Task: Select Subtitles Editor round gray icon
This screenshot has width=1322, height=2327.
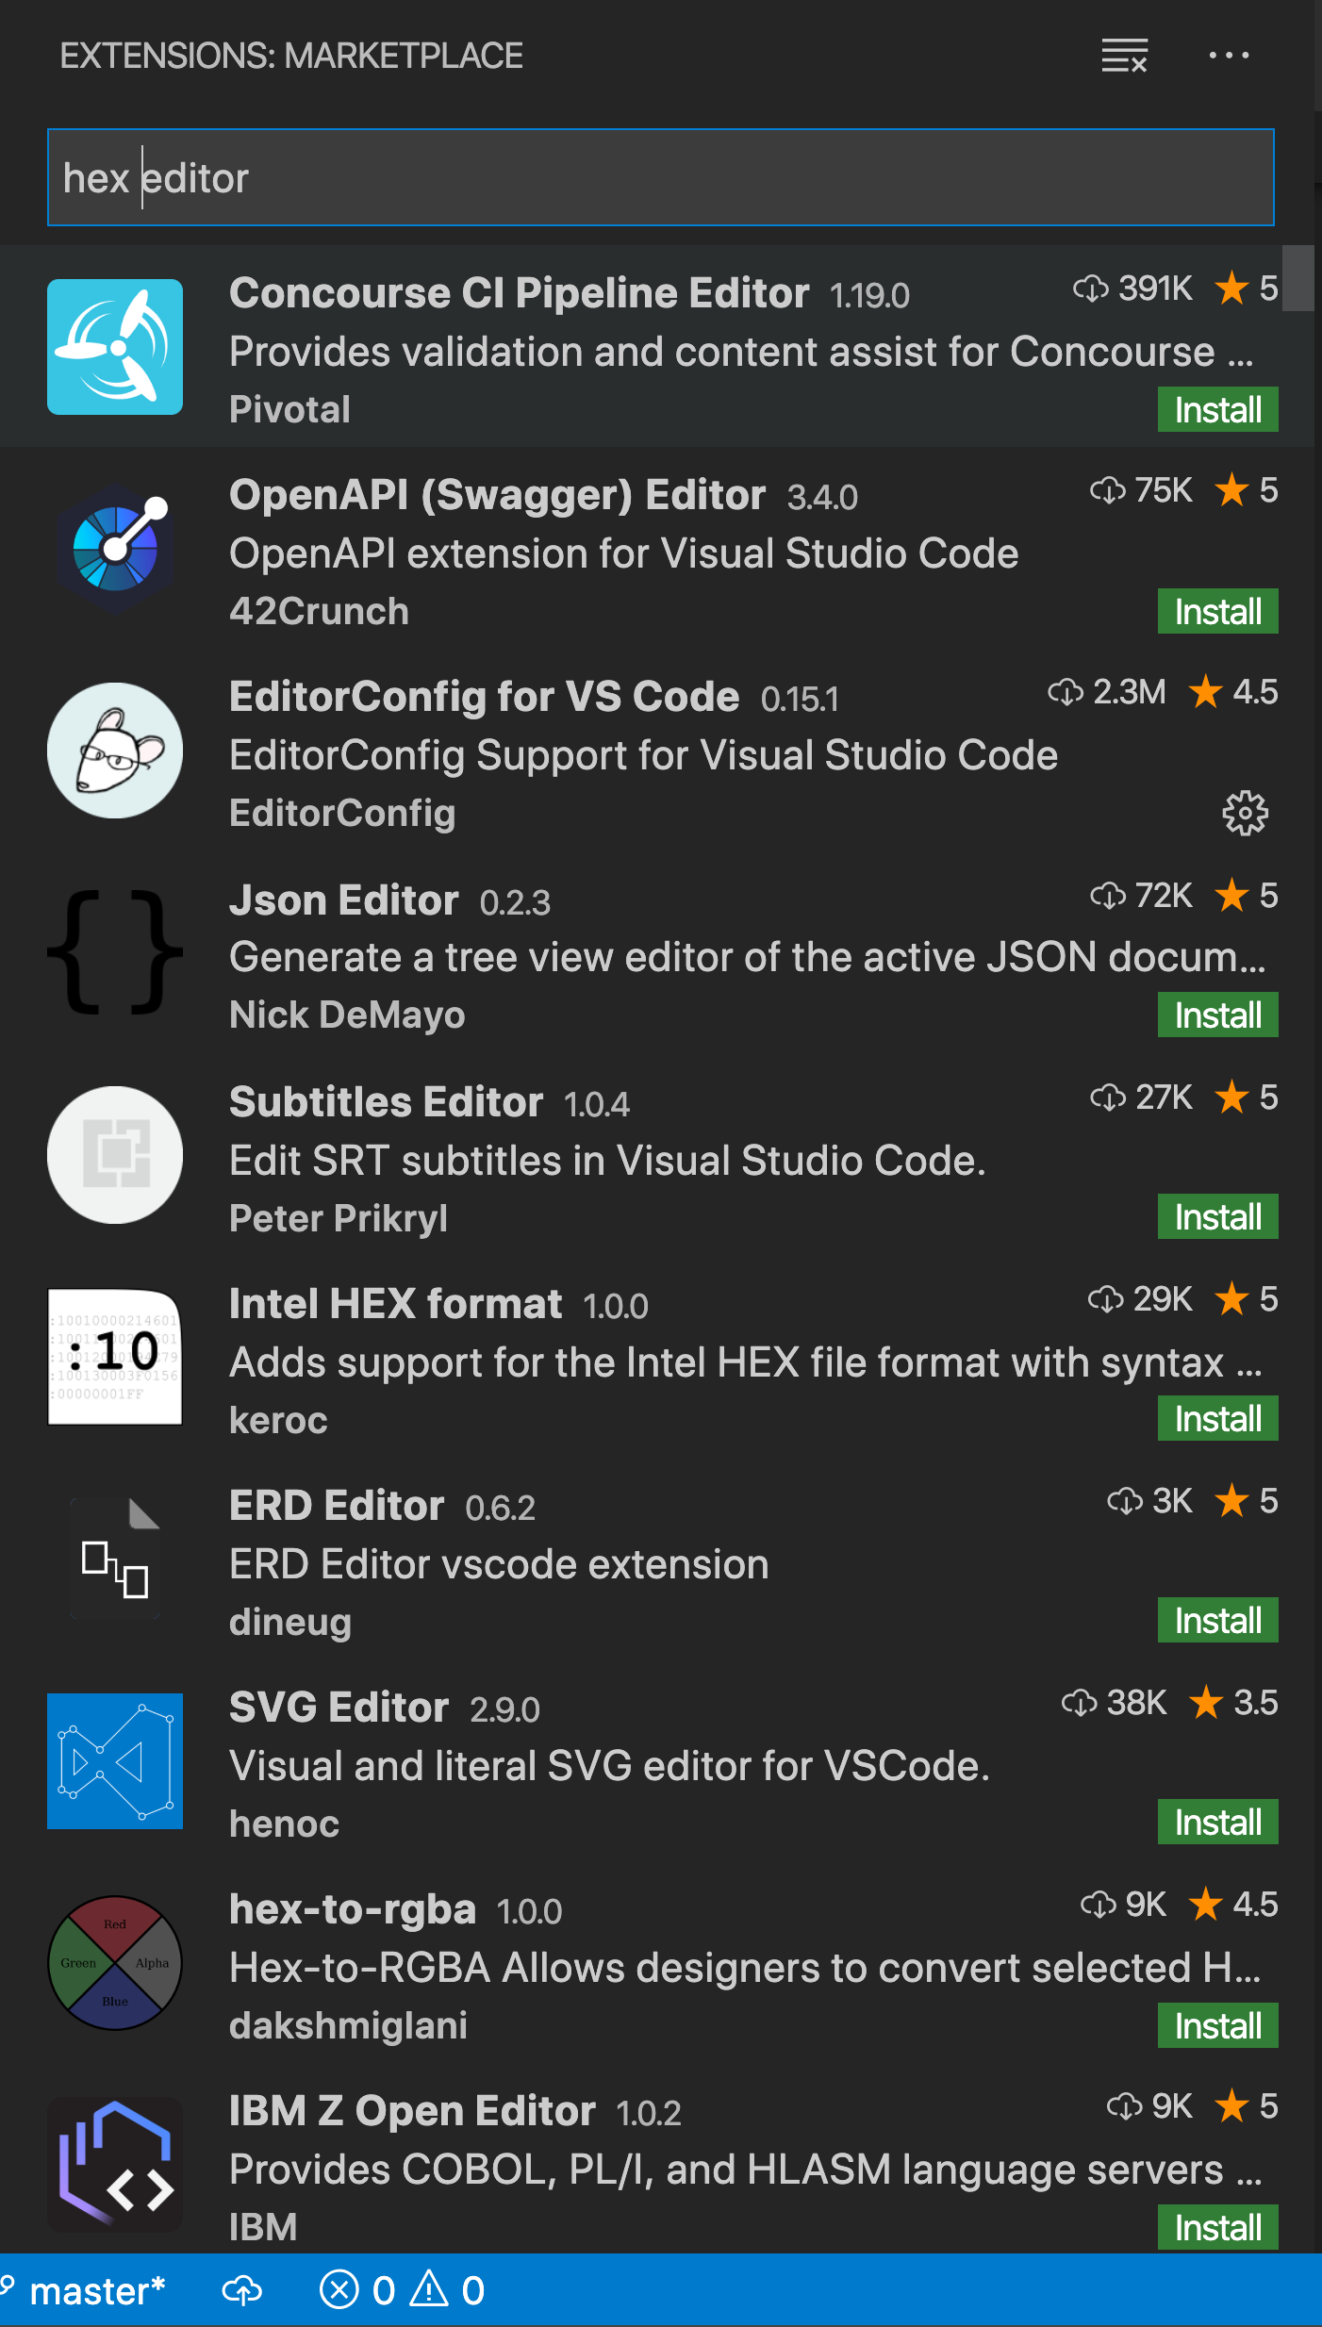Action: [115, 1154]
